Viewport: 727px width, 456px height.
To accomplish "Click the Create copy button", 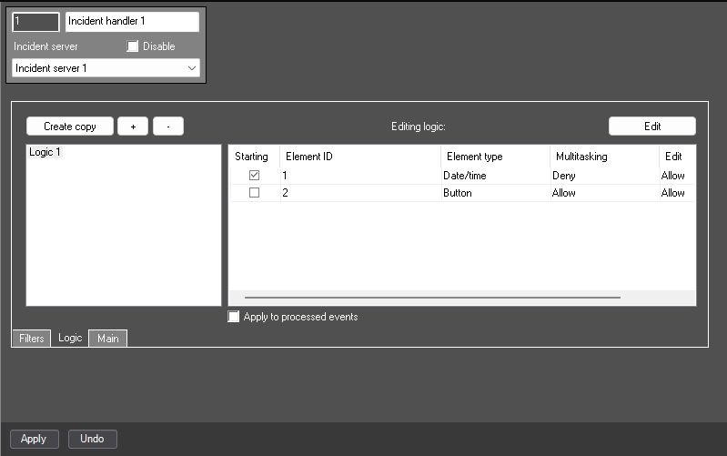I will click(69, 127).
